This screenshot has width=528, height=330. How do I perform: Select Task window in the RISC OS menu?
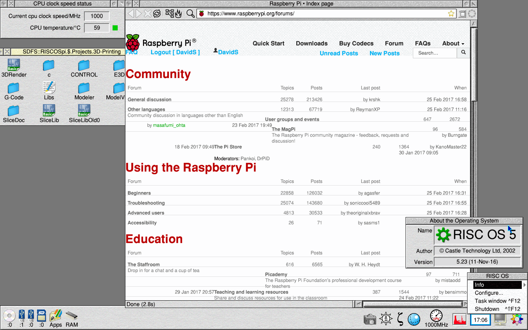pyautogui.click(x=497, y=301)
